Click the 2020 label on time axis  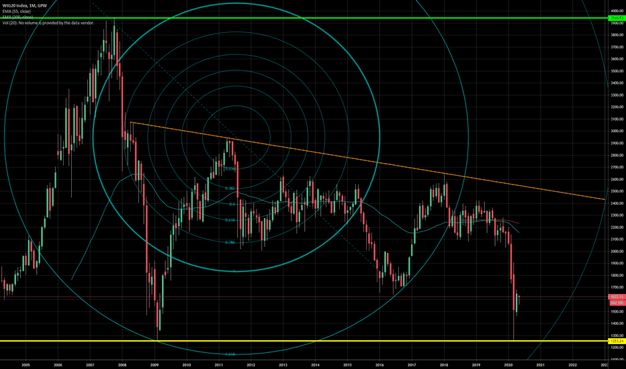click(x=508, y=365)
